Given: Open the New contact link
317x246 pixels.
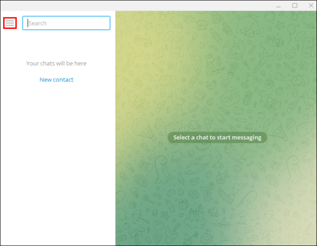Looking at the screenshot, I should 57,80.
